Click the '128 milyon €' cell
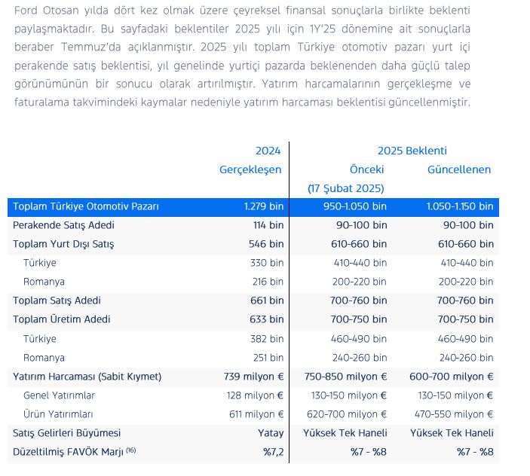Image resolution: width=530 pixels, height=476 pixels. click(255, 395)
